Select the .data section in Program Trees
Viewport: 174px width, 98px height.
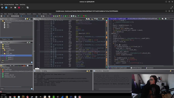click(x=8, y=26)
